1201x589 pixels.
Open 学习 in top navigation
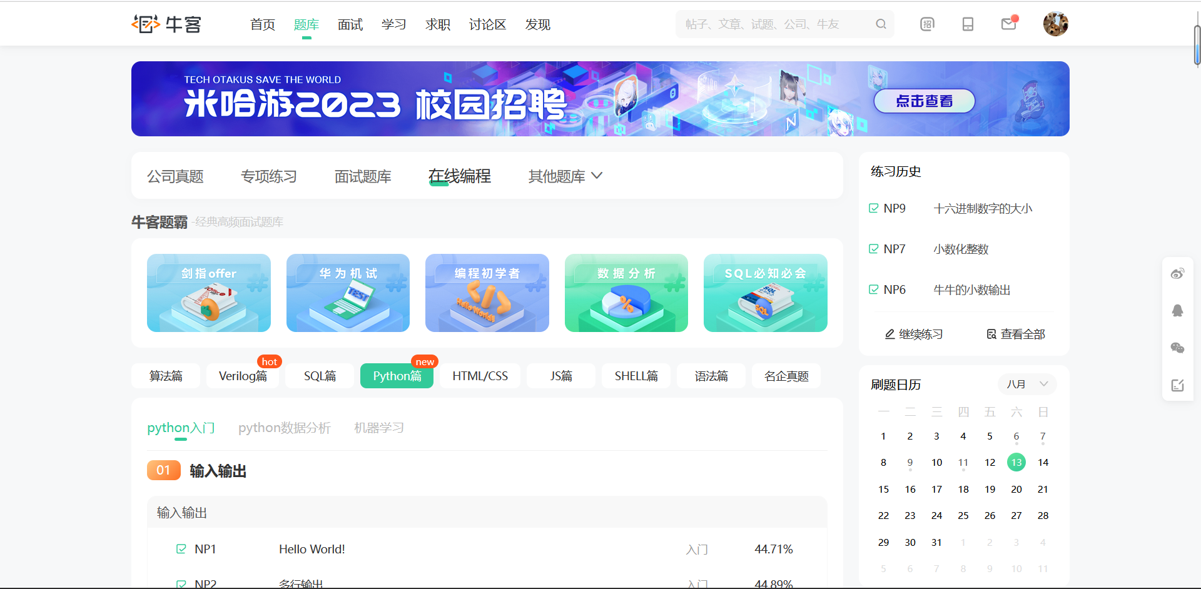[x=394, y=24]
